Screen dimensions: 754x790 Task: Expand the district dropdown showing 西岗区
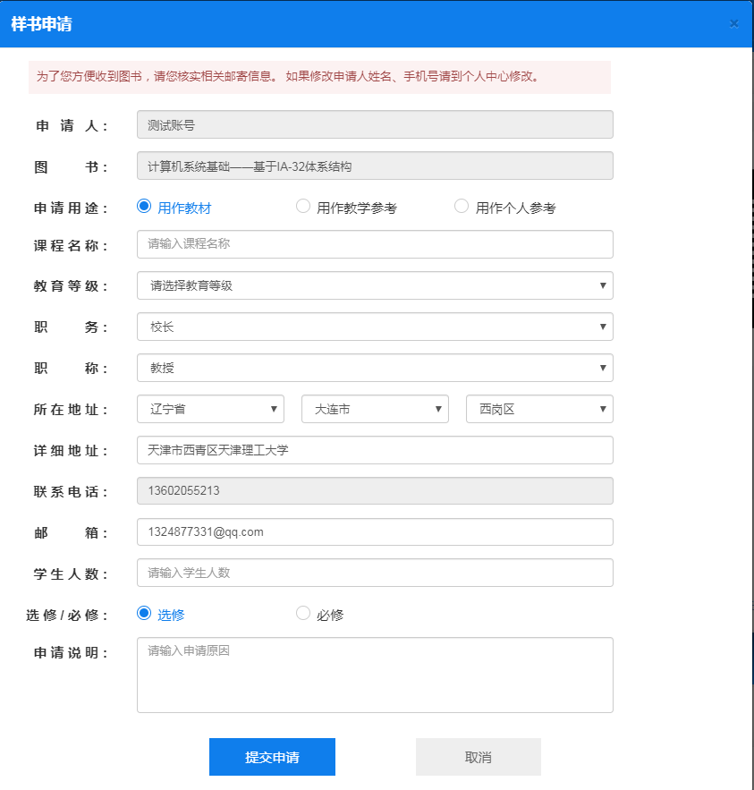coord(539,409)
